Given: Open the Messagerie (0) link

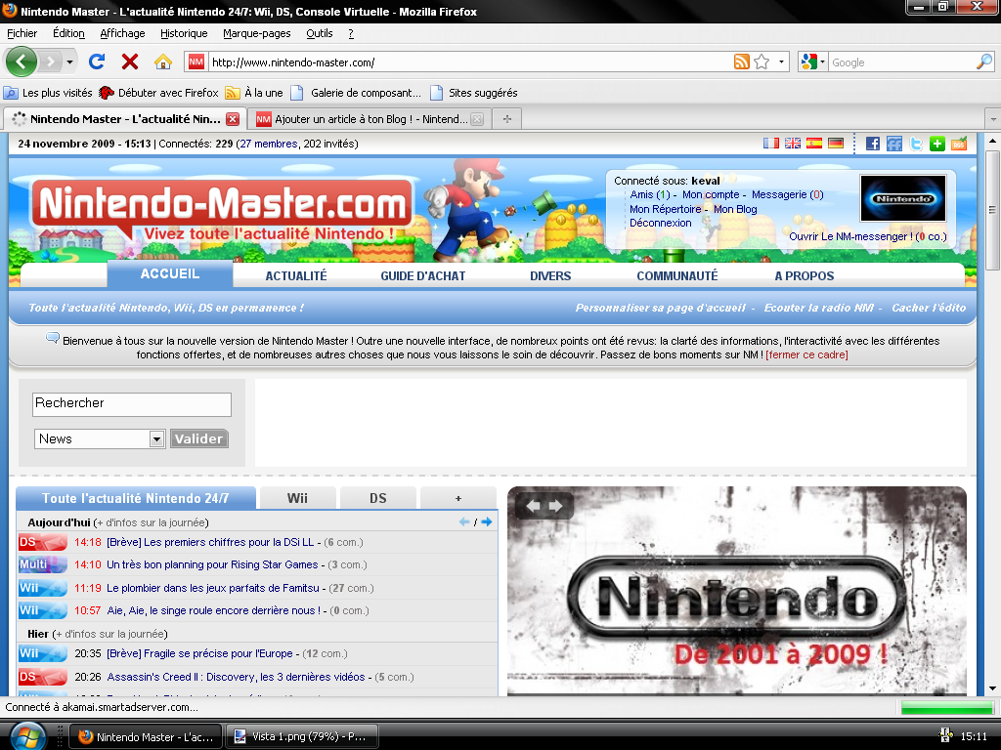Looking at the screenshot, I should [787, 195].
